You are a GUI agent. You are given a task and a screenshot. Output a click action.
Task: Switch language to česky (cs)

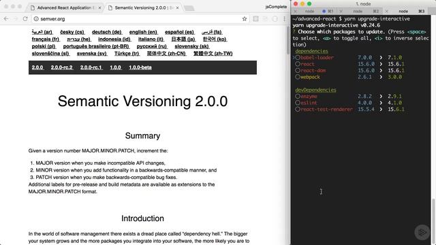[x=72, y=32]
